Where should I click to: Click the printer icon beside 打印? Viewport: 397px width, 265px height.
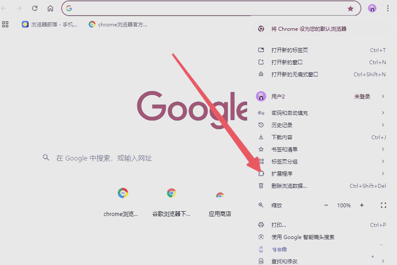[261, 225]
